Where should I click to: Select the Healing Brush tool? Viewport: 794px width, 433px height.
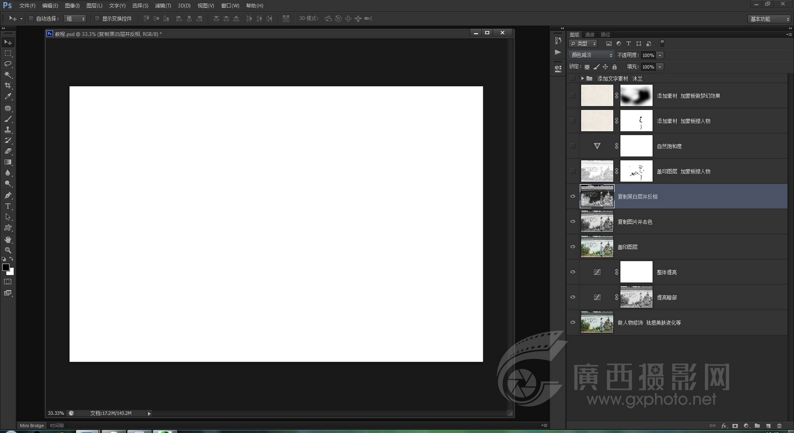pos(8,108)
